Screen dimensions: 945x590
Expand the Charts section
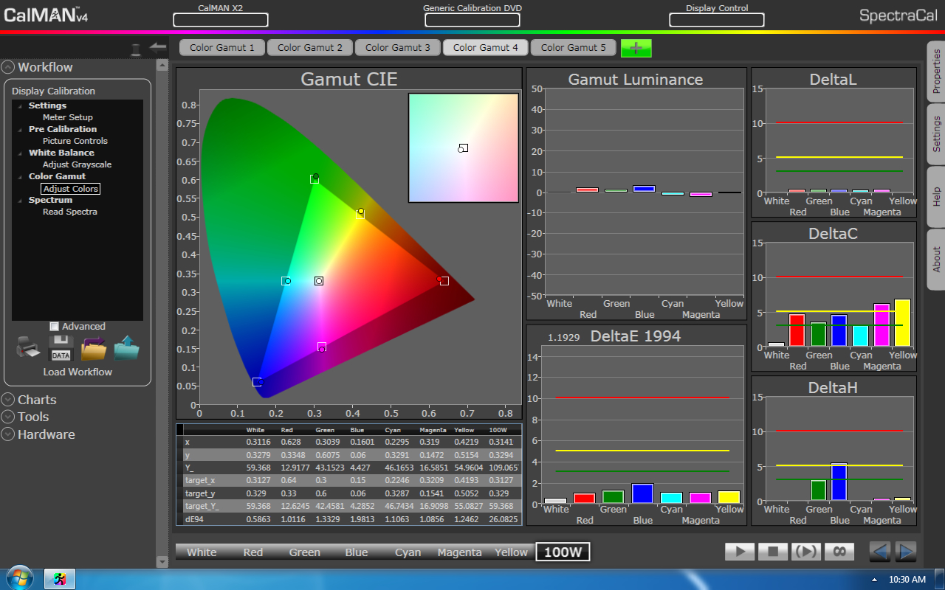click(8, 400)
